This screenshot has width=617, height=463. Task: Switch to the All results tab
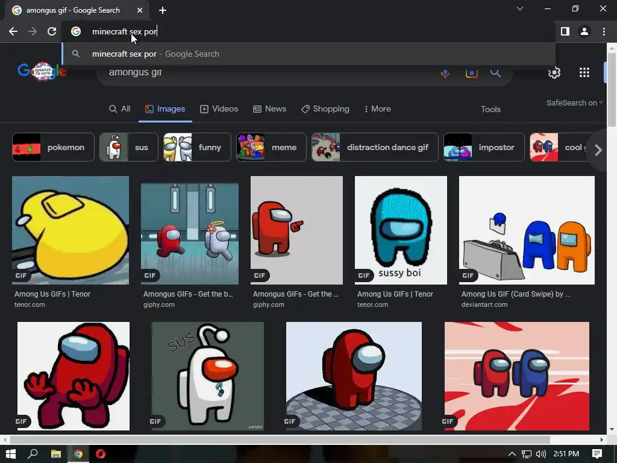click(x=120, y=109)
